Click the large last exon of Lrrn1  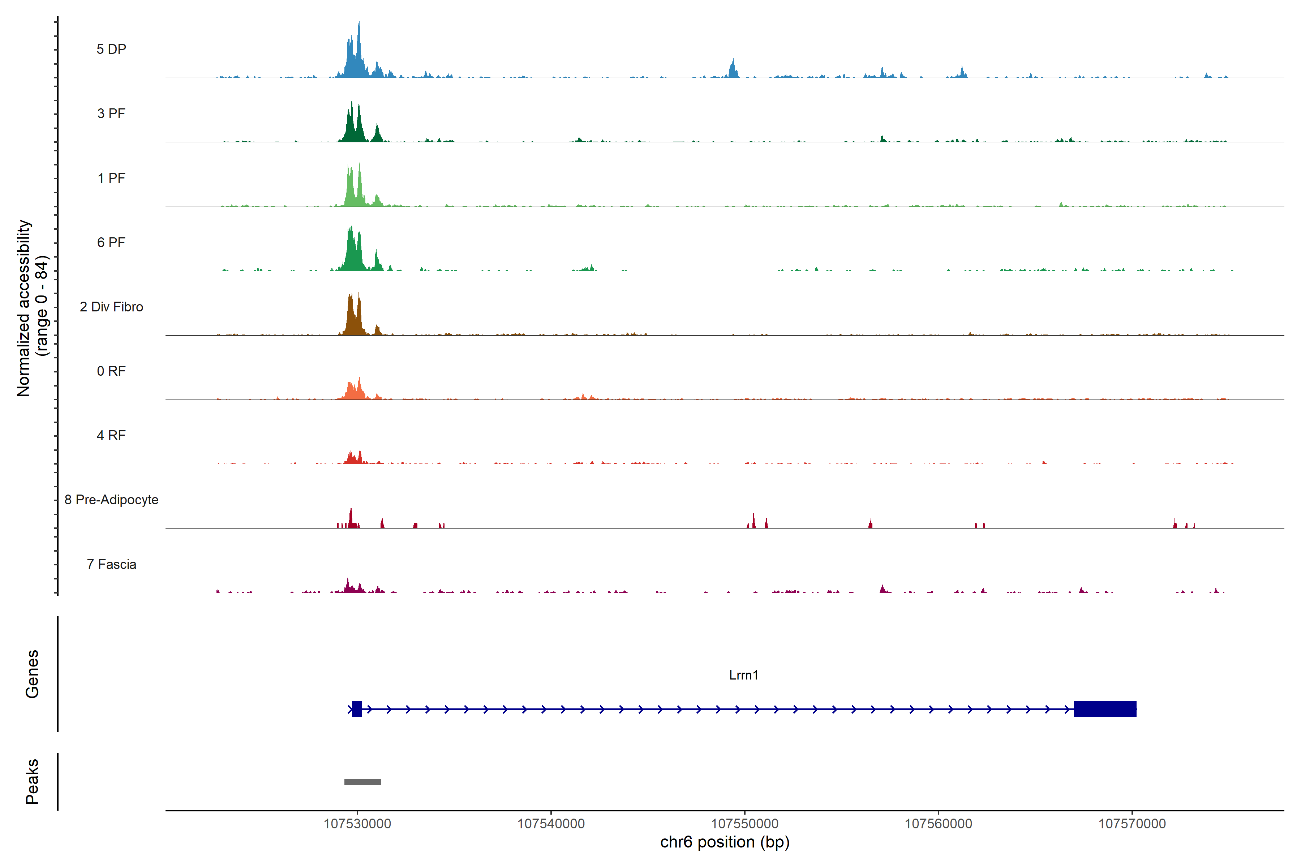pos(1105,709)
